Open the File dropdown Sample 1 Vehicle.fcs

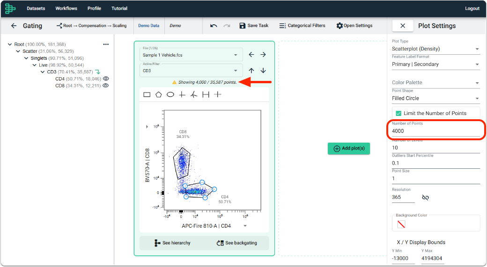click(x=191, y=55)
